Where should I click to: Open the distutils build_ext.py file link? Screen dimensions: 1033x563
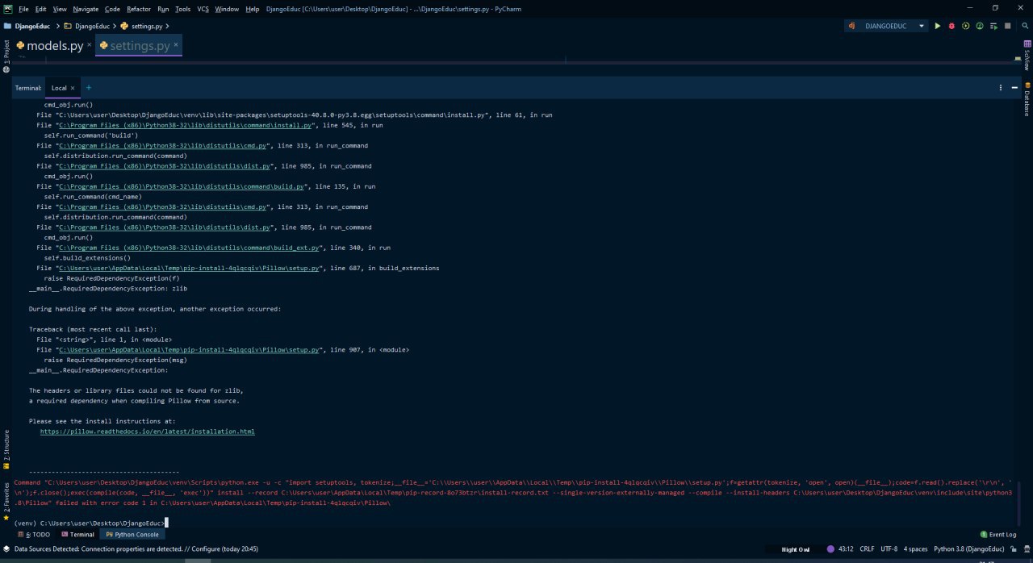pos(189,248)
